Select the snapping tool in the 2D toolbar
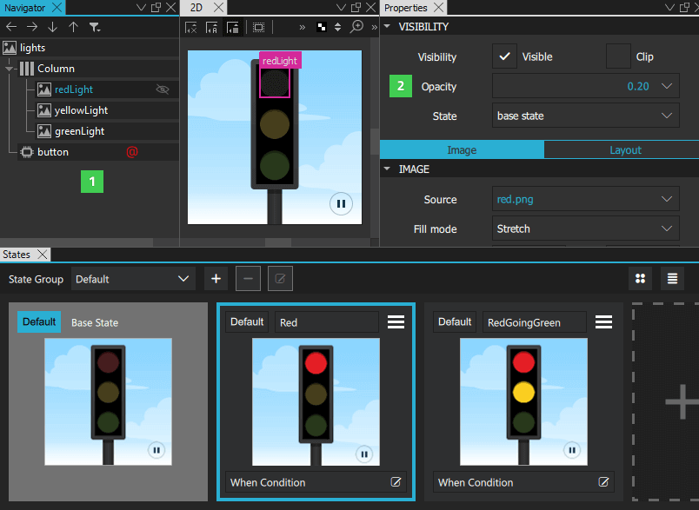 click(233, 27)
